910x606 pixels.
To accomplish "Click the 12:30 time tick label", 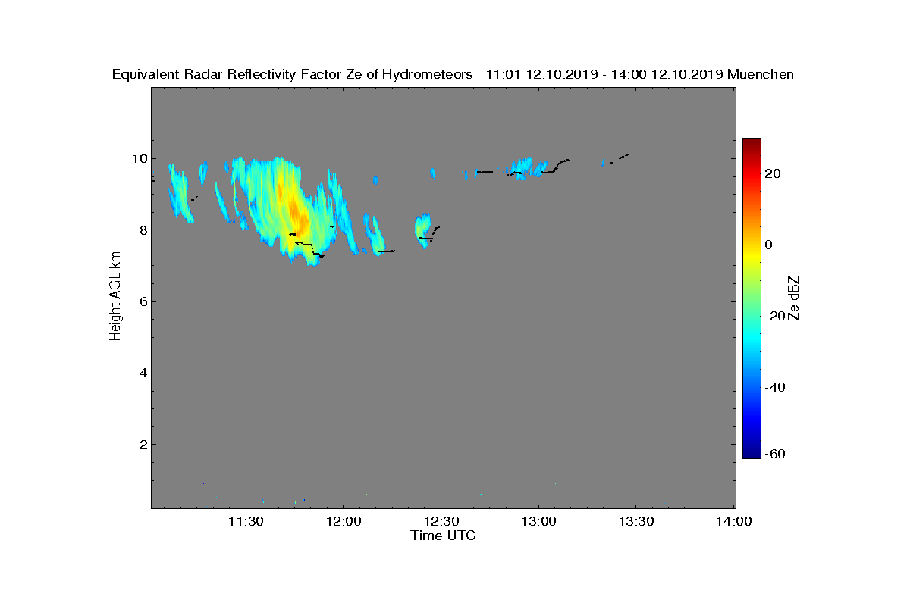I will click(x=441, y=521).
